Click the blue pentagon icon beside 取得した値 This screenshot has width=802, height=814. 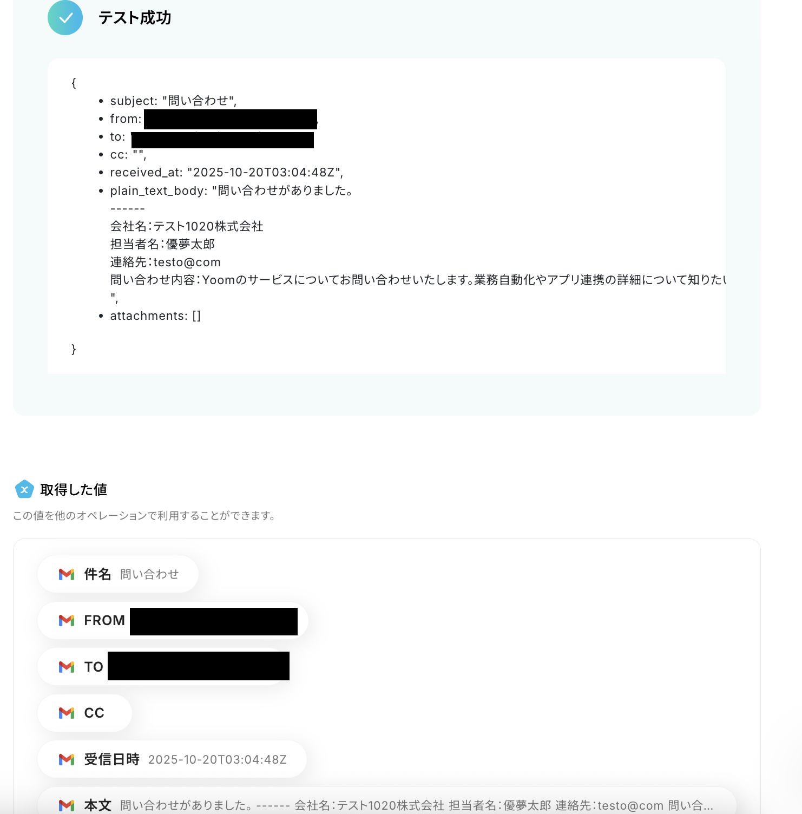24,489
